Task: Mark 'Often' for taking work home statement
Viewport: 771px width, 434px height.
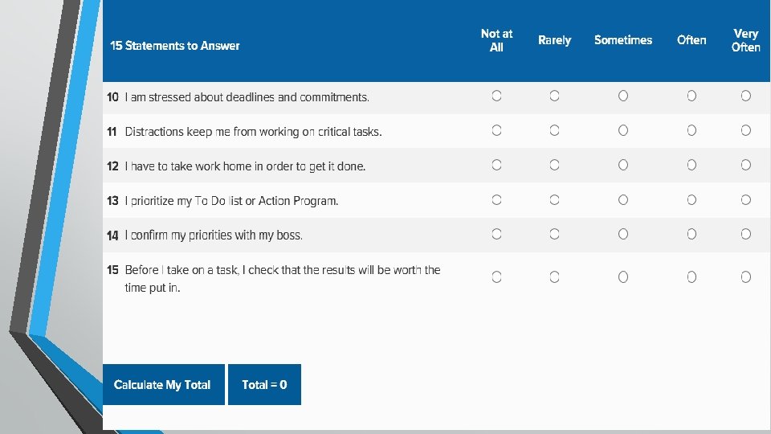Action: click(x=691, y=165)
